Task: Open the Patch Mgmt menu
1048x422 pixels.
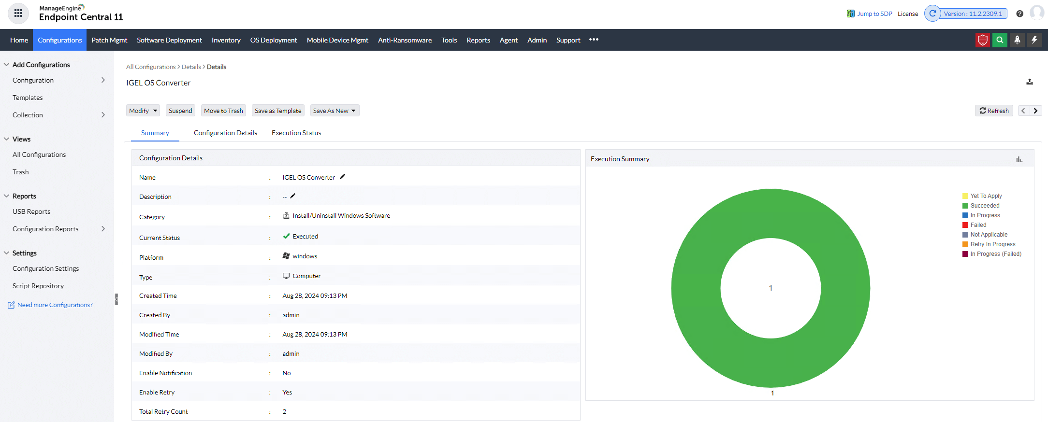Action: (109, 40)
